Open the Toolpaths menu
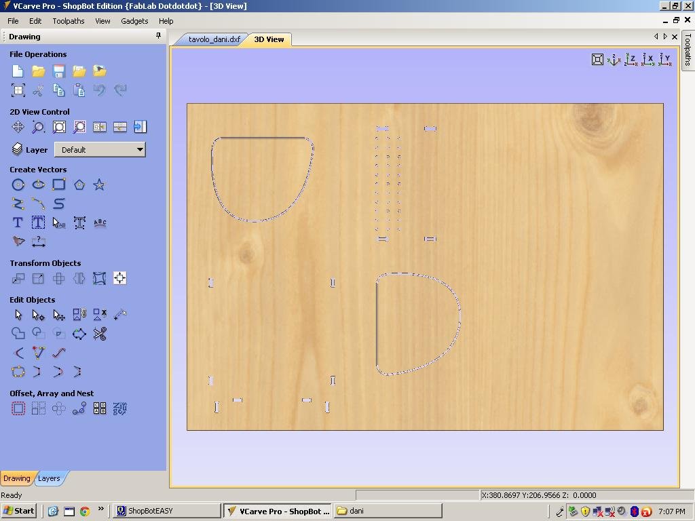The image size is (695, 521). (x=69, y=21)
